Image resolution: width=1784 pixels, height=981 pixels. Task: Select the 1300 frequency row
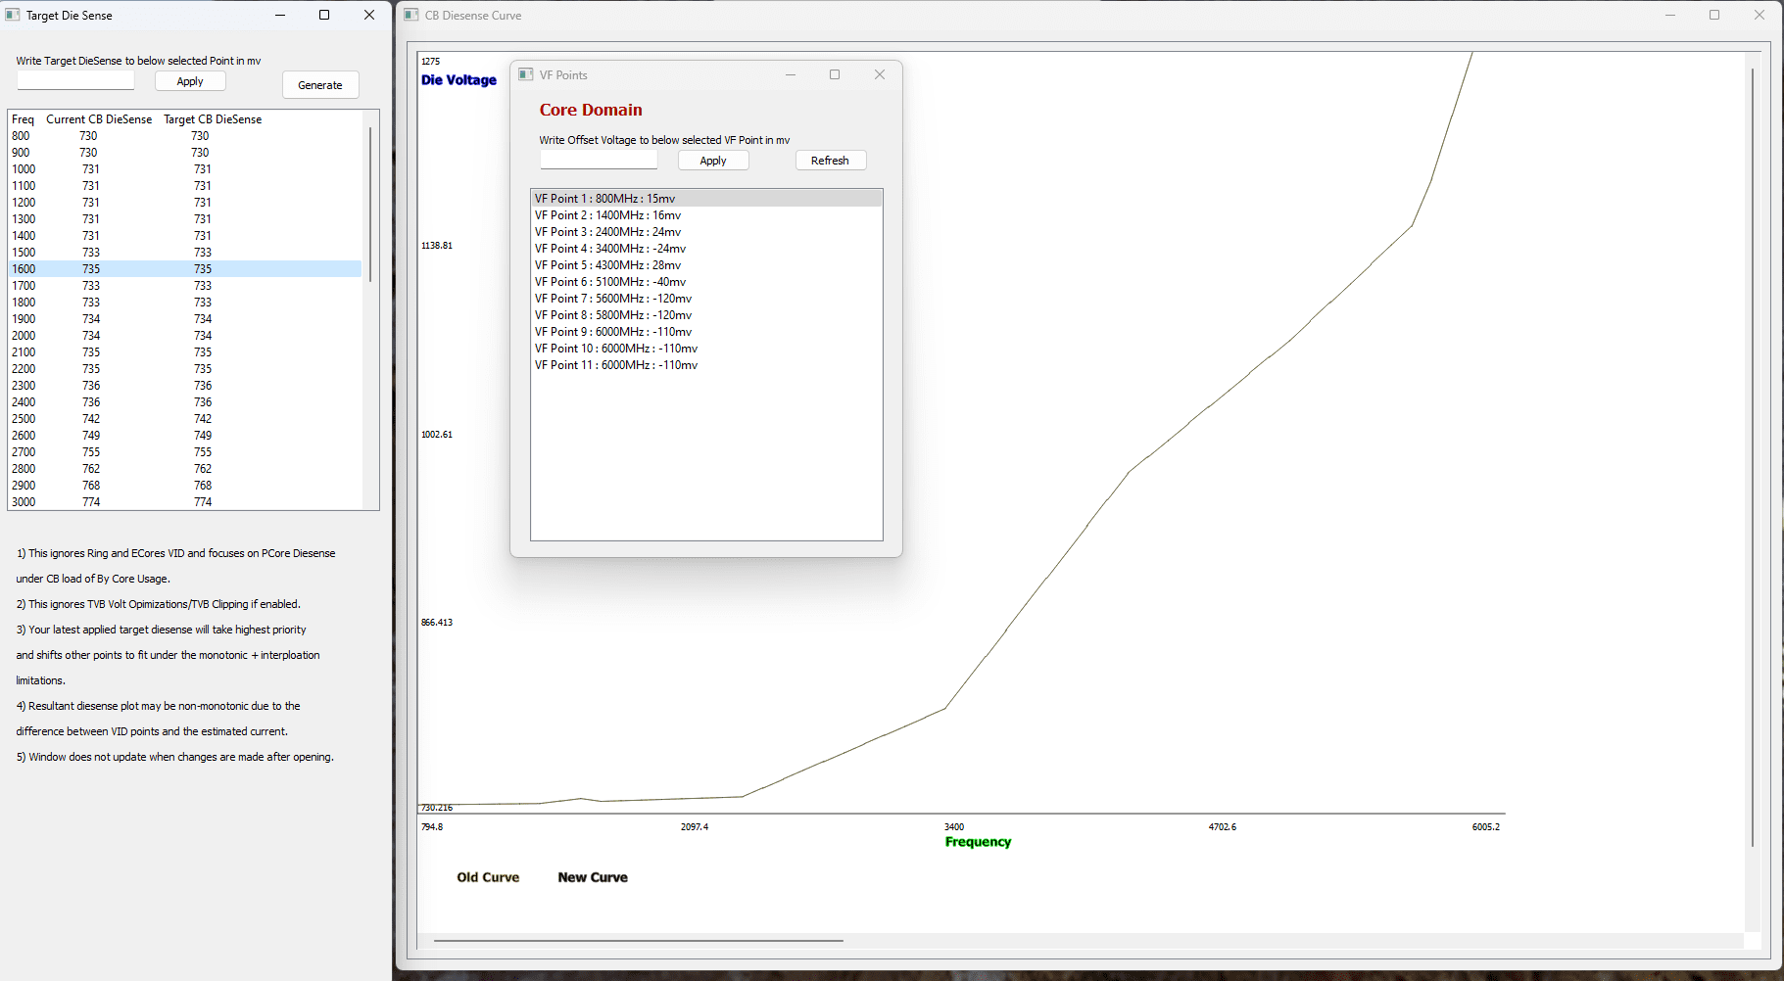[x=185, y=219]
